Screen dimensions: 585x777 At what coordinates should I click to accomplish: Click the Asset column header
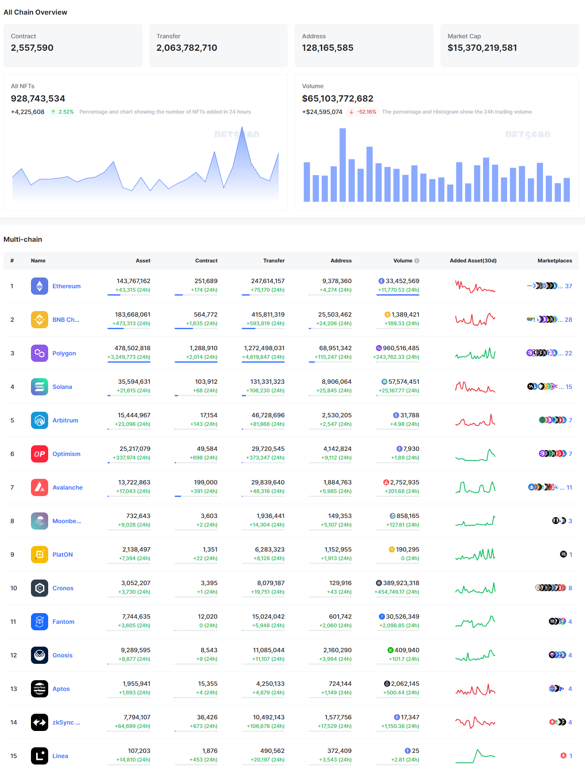[x=143, y=261]
